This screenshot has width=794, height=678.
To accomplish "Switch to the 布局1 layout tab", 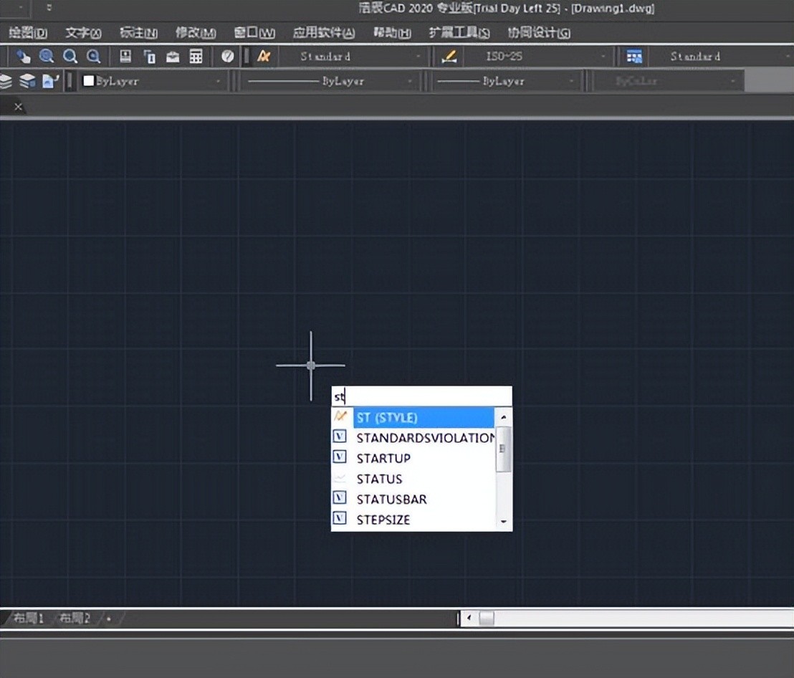I will click(x=29, y=618).
